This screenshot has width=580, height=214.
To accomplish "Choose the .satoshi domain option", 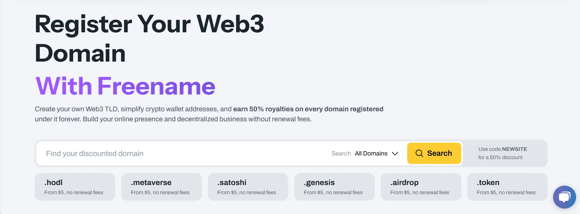I will click(248, 187).
